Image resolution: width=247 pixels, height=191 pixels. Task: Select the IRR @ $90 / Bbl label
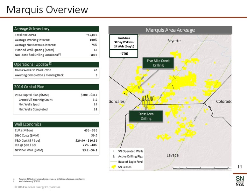click(25, 145)
